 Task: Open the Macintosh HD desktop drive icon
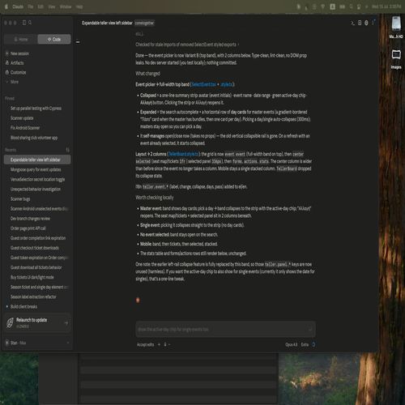[396, 23]
